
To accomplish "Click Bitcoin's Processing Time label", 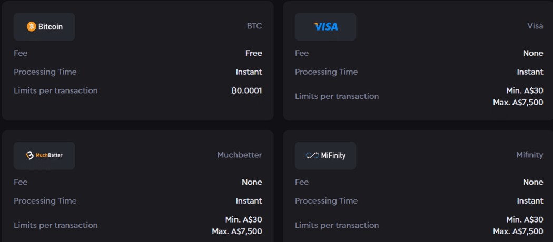I will [45, 72].
